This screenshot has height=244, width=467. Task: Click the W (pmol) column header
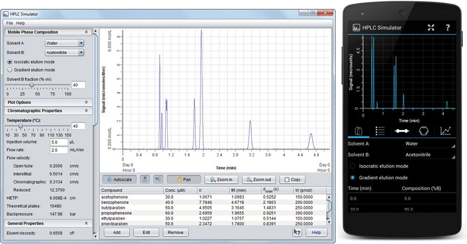tap(310, 190)
